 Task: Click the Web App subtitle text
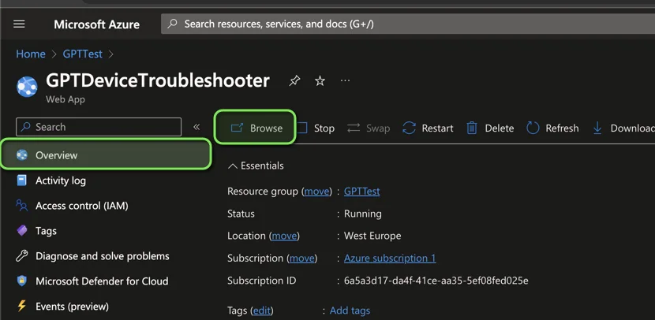click(x=65, y=100)
